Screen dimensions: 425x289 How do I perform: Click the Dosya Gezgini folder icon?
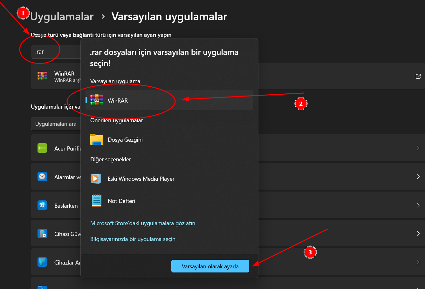pos(97,140)
